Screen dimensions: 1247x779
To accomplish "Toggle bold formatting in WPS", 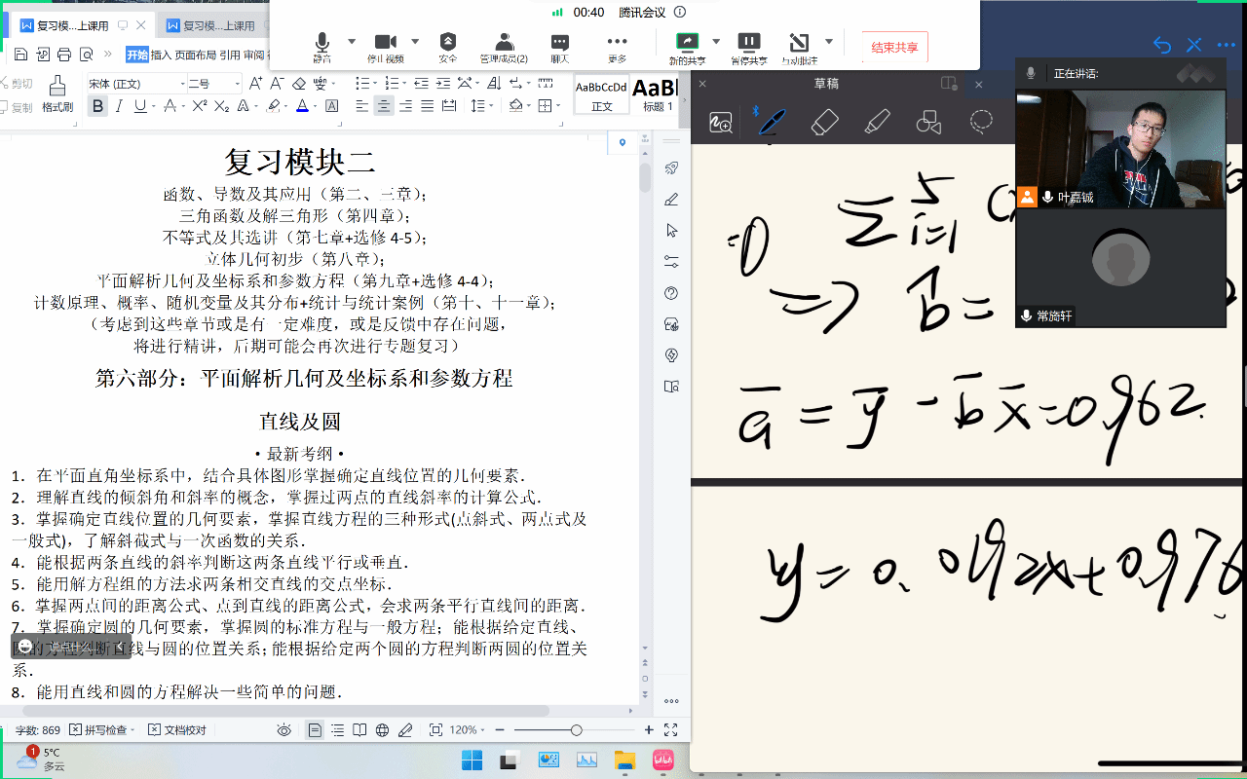I will tap(97, 106).
